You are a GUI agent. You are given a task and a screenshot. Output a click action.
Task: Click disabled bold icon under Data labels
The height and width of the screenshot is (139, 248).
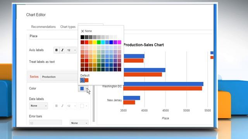pyautogui.click(x=57, y=106)
